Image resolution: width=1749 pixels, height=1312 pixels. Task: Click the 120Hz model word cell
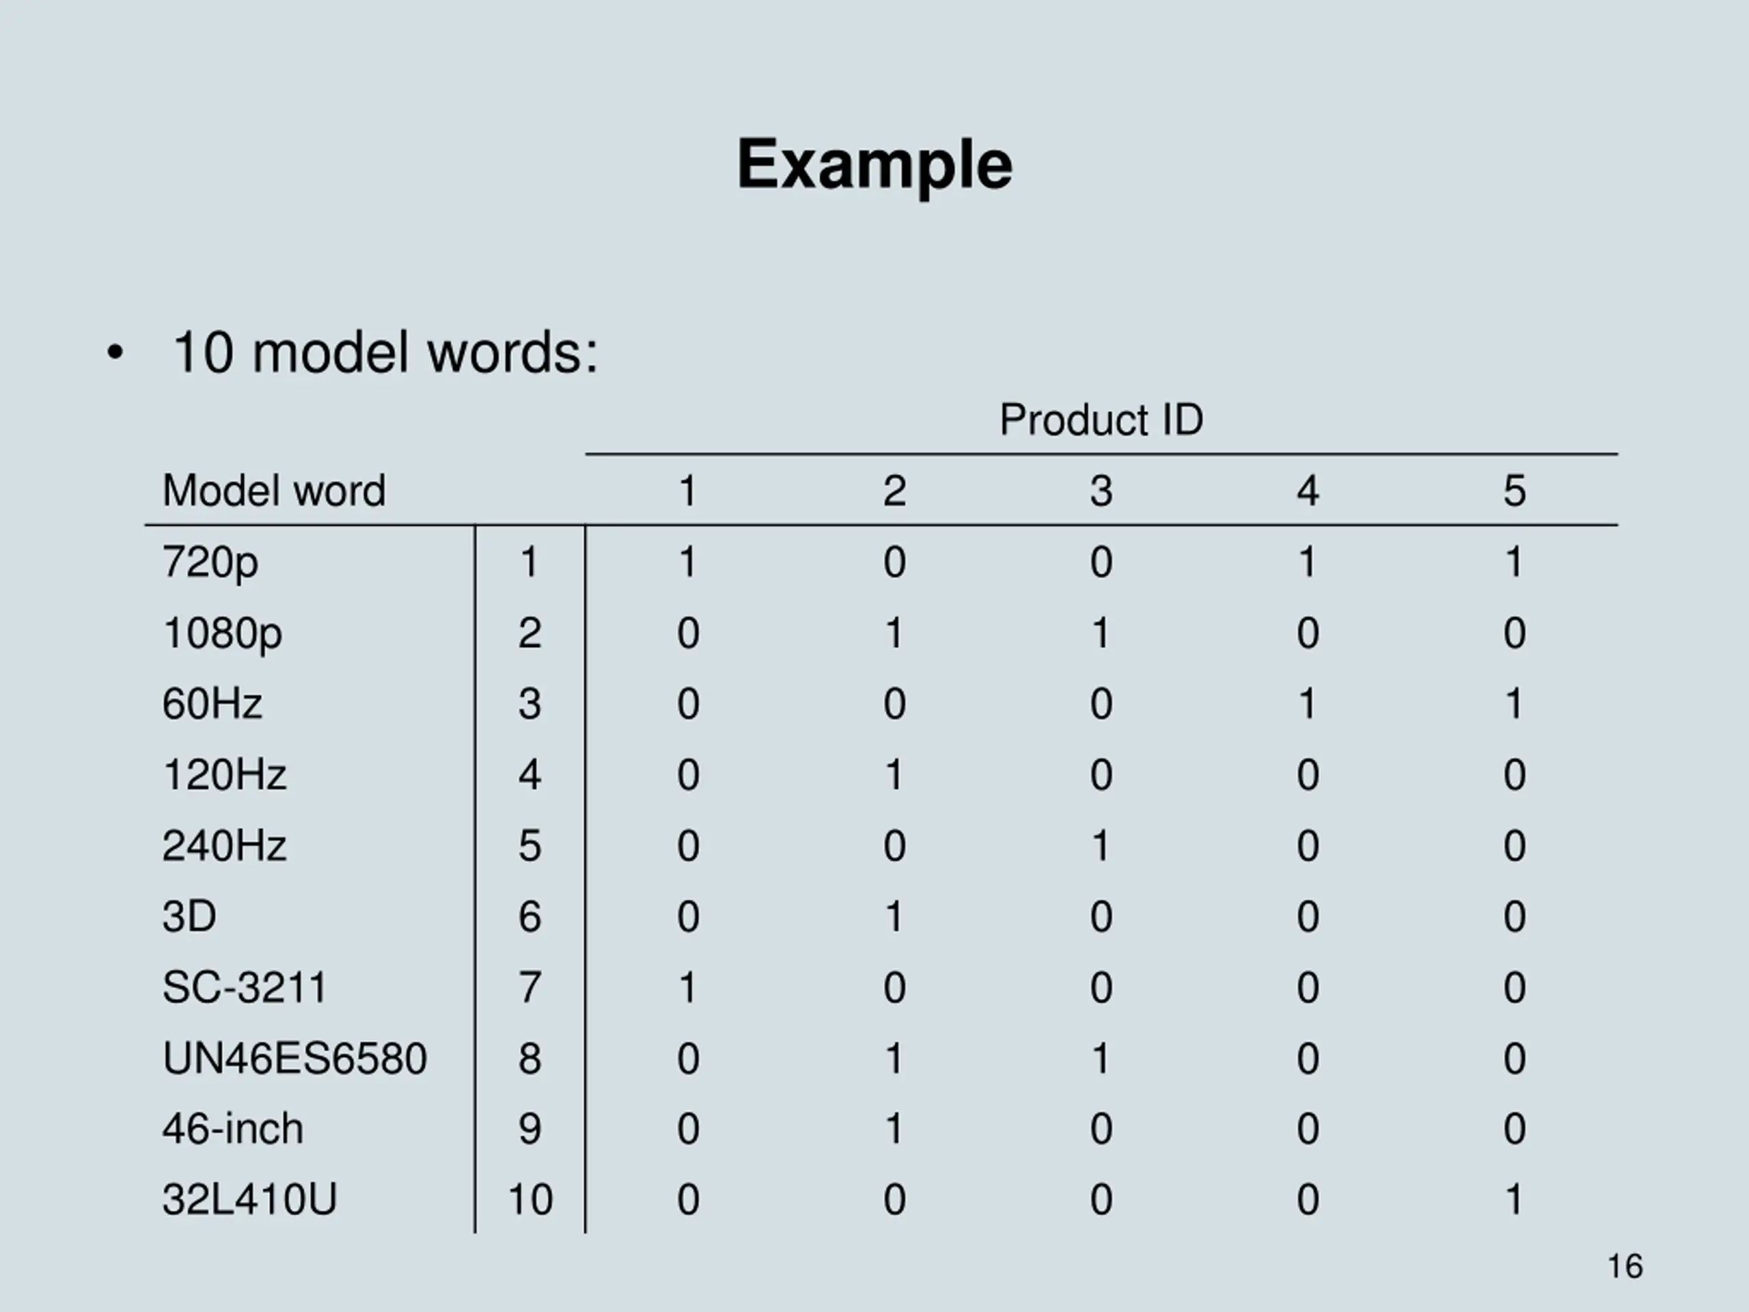pyautogui.click(x=224, y=774)
